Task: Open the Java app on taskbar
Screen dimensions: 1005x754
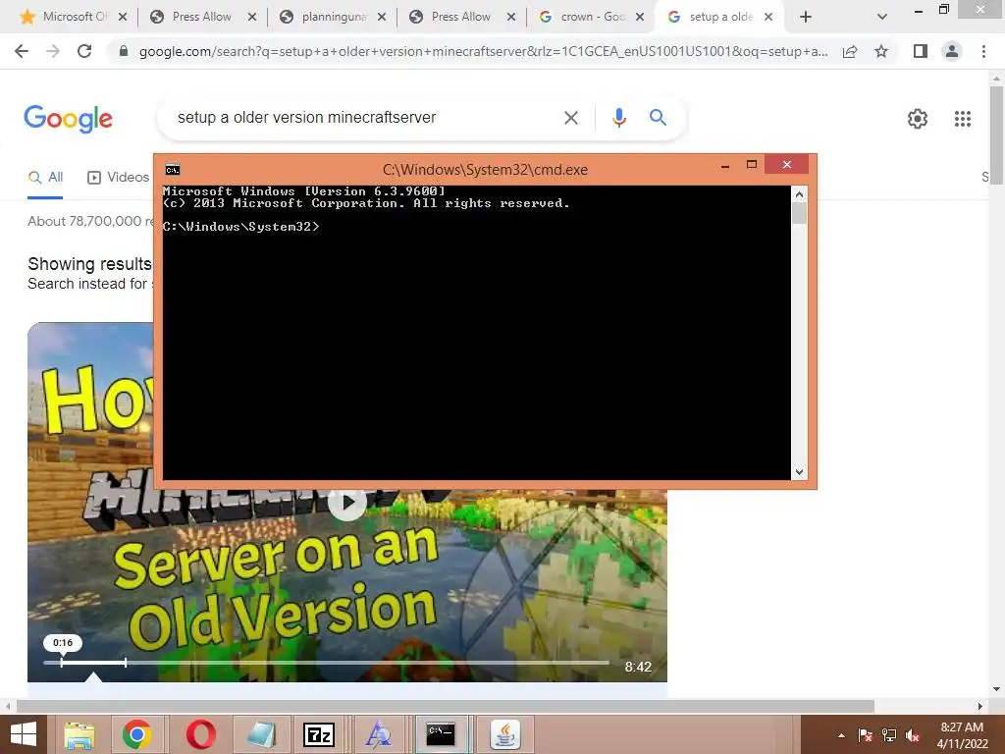Action: pos(504,734)
